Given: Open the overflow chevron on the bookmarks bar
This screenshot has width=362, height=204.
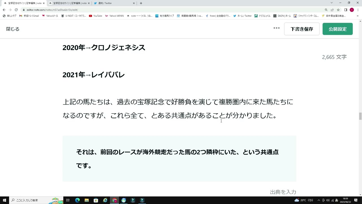Looking at the screenshot, I should coord(357,16).
